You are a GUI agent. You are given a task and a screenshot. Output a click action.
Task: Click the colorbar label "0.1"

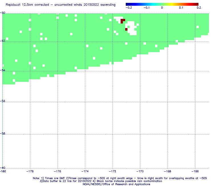click(x=181, y=8)
